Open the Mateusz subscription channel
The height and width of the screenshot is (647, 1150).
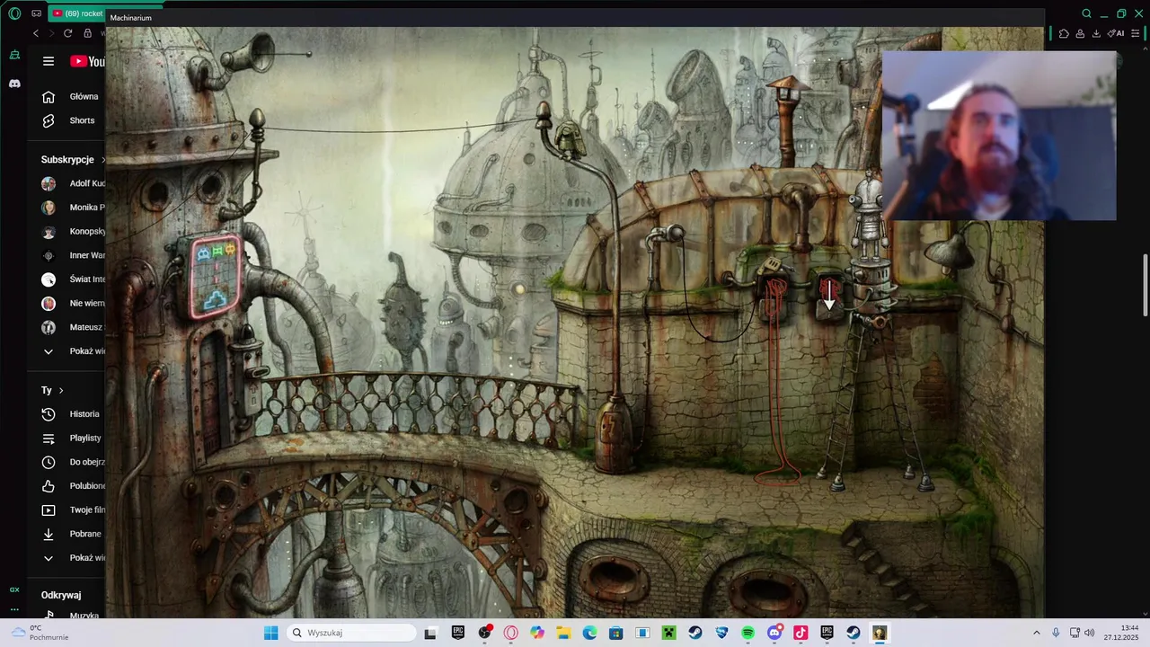tap(72, 328)
